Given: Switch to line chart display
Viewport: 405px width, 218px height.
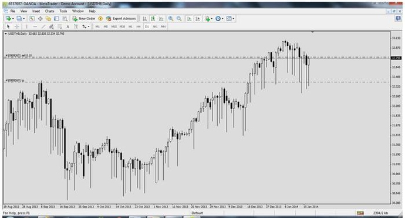Looking at the screenshot, I should tap(161, 19).
